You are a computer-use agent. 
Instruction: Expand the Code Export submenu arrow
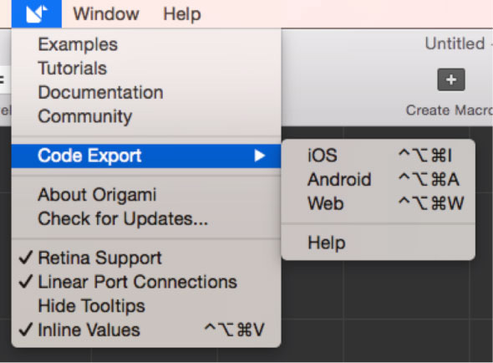(x=260, y=156)
